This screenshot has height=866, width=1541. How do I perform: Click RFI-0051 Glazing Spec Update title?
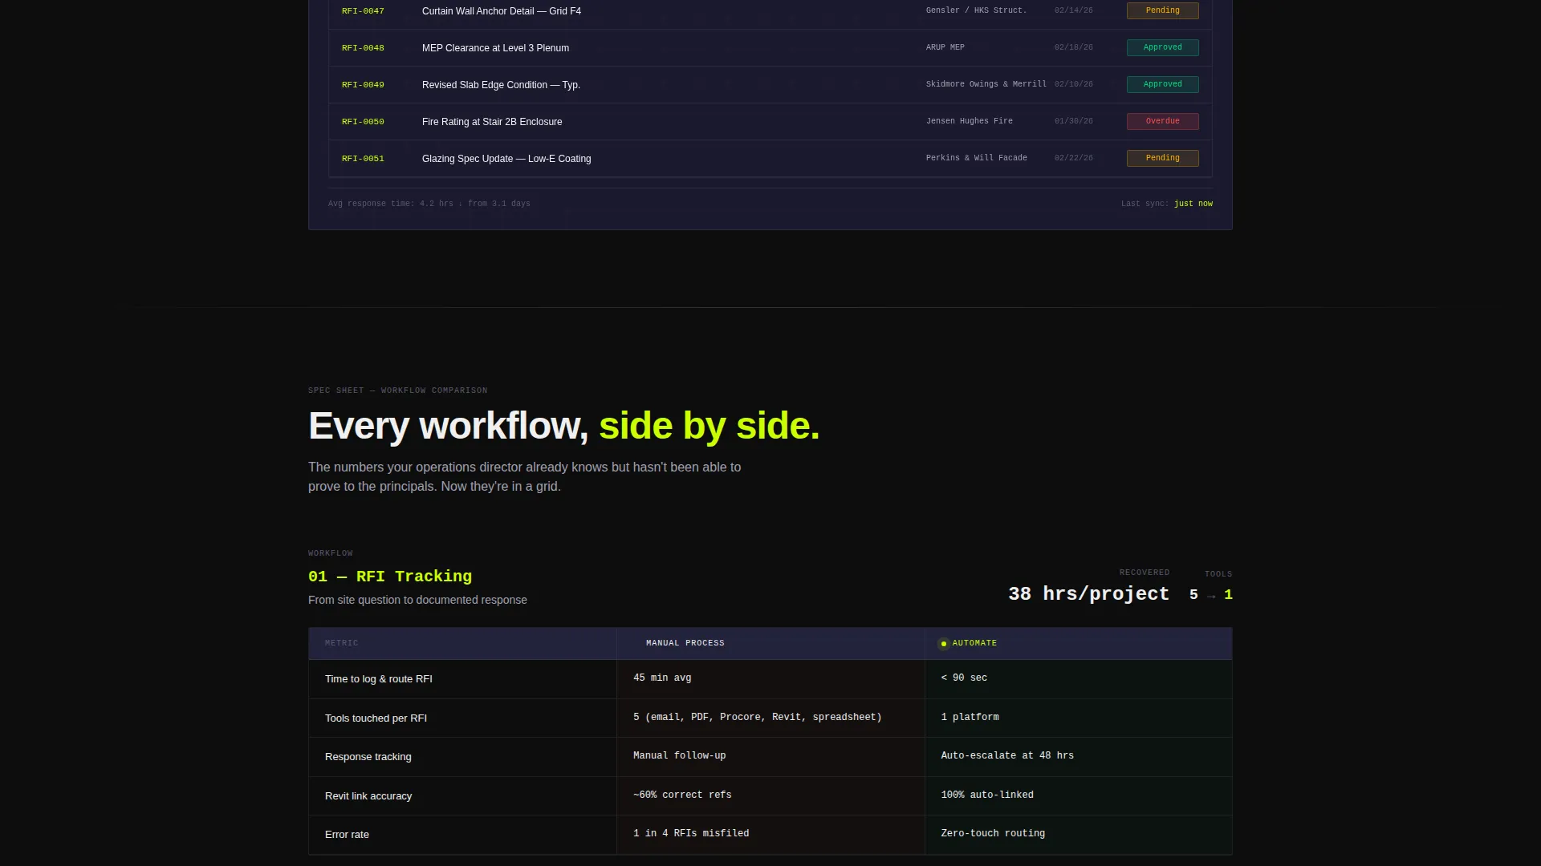pos(506,159)
